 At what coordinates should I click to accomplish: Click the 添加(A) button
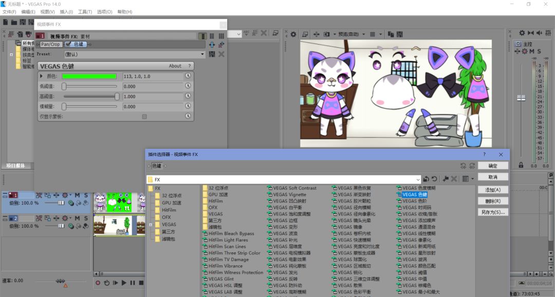point(493,190)
